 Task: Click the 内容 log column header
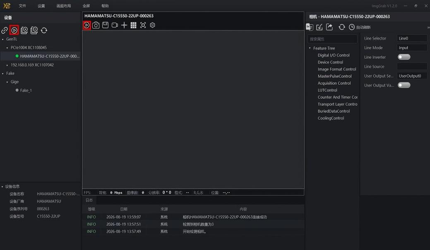click(243, 209)
